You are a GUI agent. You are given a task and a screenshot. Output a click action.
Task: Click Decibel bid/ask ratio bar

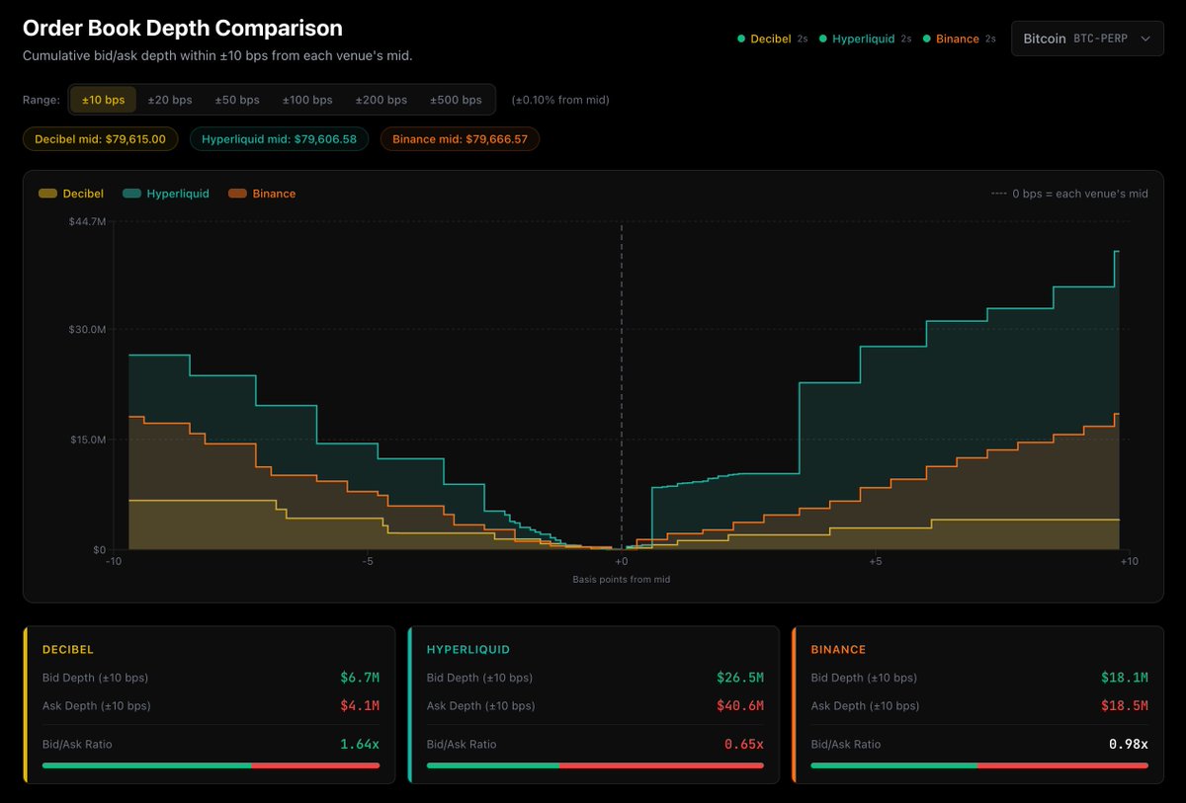pos(211,765)
